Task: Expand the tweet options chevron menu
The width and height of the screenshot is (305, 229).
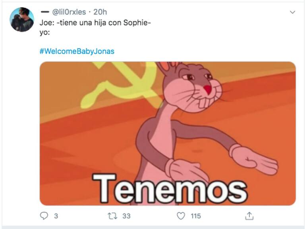Action: [x=292, y=12]
